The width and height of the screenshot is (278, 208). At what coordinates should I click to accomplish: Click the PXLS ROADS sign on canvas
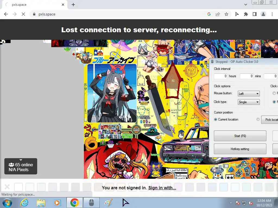coord(136,129)
